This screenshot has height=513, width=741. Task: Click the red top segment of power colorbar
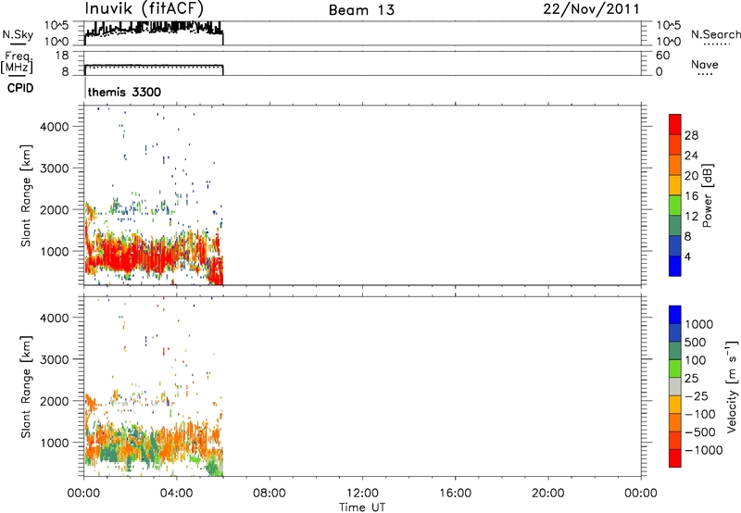(x=675, y=124)
